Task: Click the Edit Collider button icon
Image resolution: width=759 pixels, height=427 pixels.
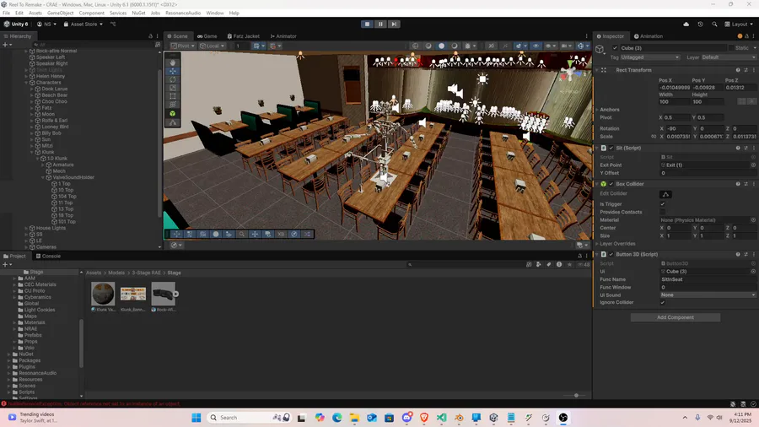Action: (665, 194)
